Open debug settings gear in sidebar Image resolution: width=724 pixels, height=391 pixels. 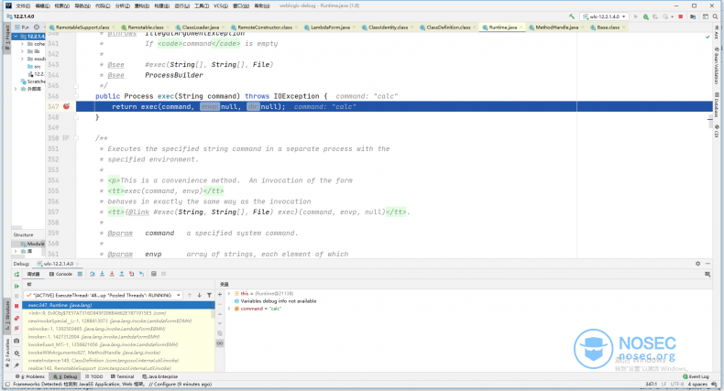16,353
